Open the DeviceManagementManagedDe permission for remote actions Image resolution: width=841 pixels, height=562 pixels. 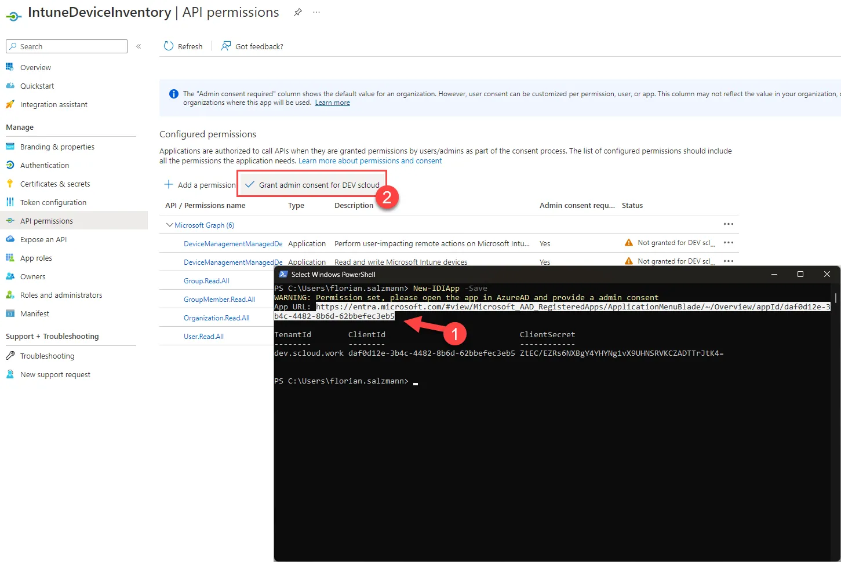233,244
